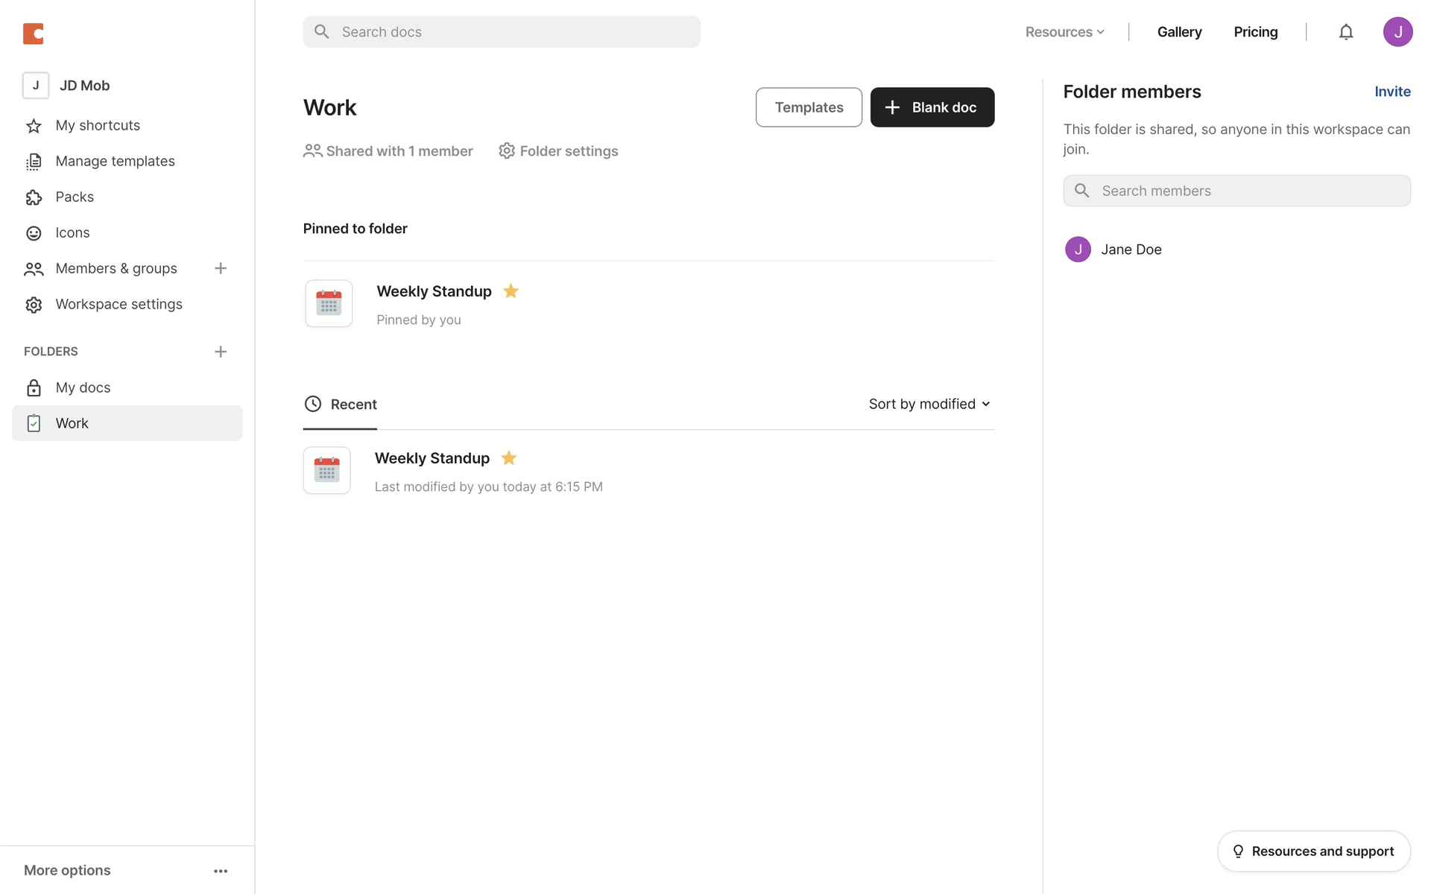Open the Icons page in sidebar
This screenshot has height=894, width=1431.
point(72,232)
